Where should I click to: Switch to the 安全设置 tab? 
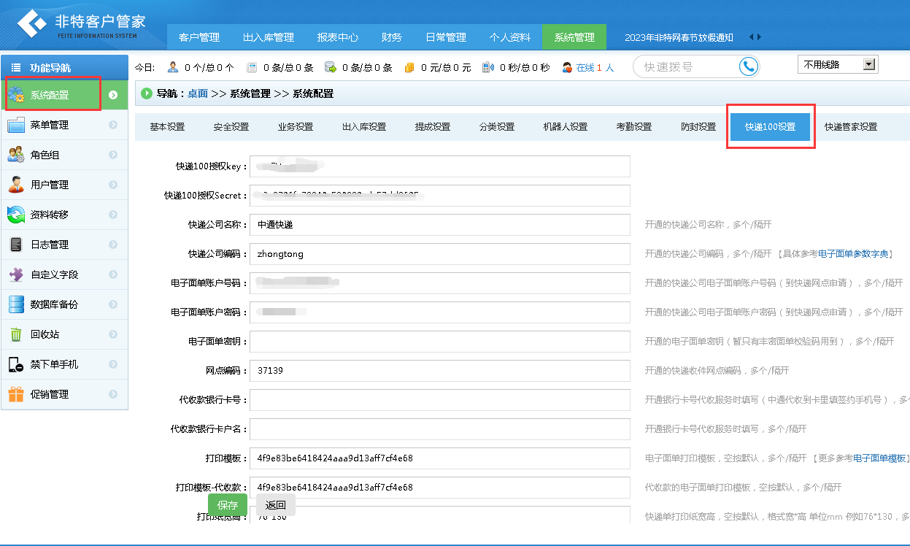pyautogui.click(x=231, y=127)
